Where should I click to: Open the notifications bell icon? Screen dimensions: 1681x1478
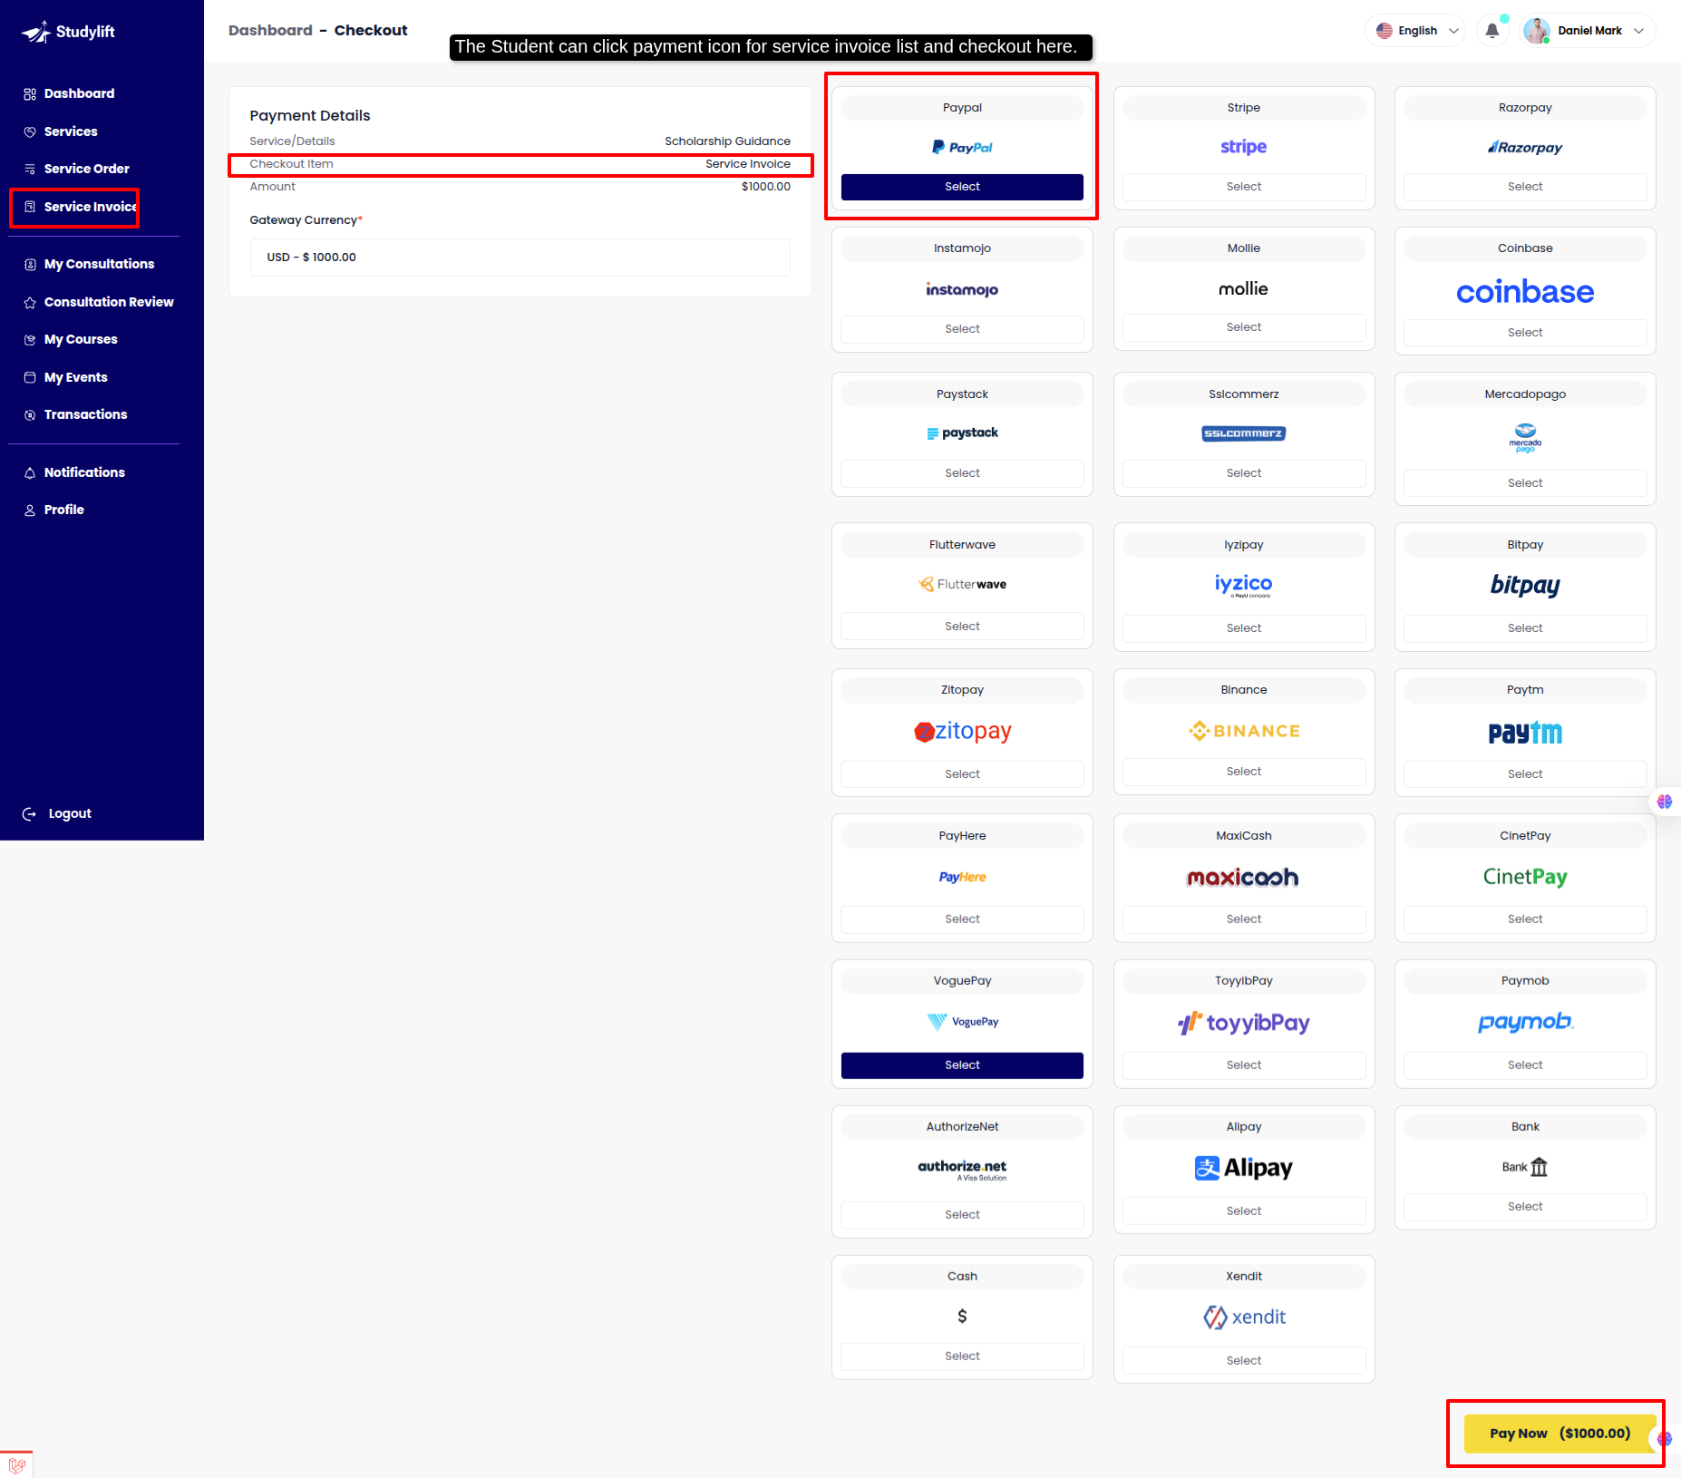(x=1492, y=31)
